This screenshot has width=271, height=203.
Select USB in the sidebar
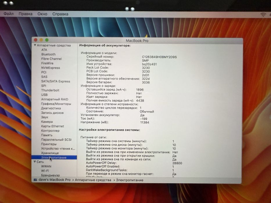tap(44, 95)
